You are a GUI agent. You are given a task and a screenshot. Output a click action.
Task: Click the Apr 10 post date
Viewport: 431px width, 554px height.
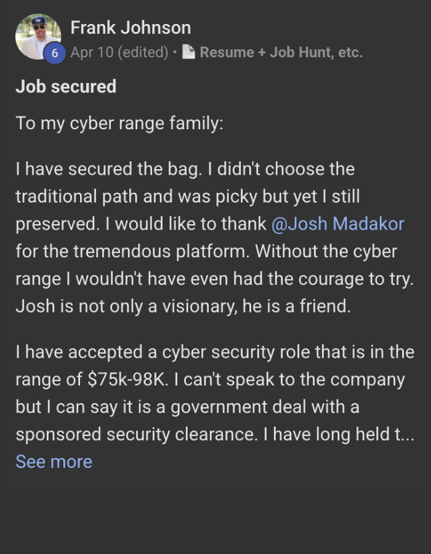pyautogui.click(x=92, y=52)
